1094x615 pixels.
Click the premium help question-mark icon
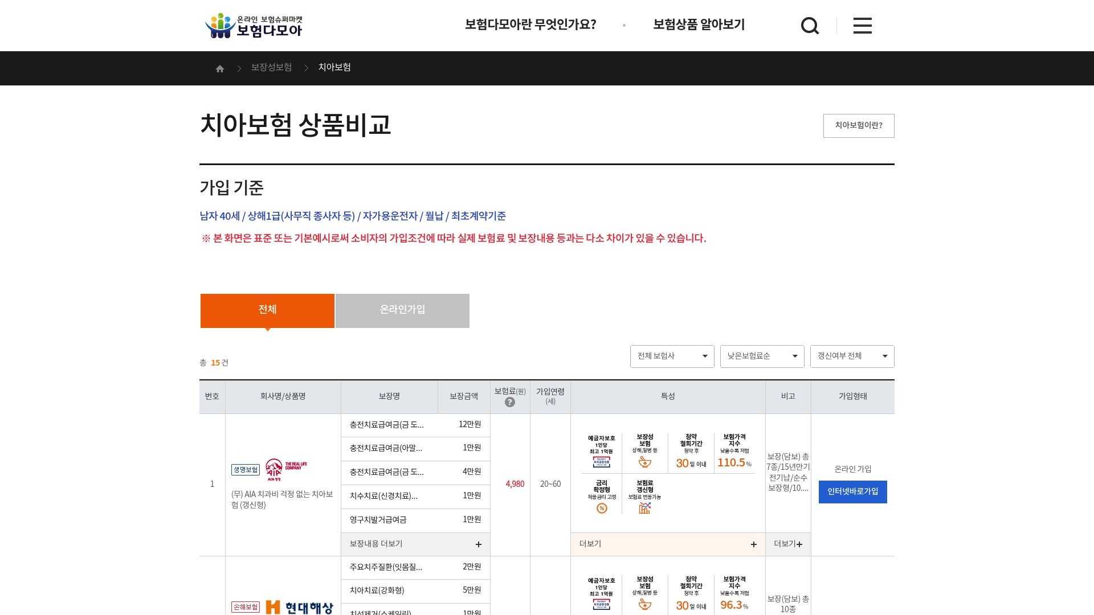510,403
